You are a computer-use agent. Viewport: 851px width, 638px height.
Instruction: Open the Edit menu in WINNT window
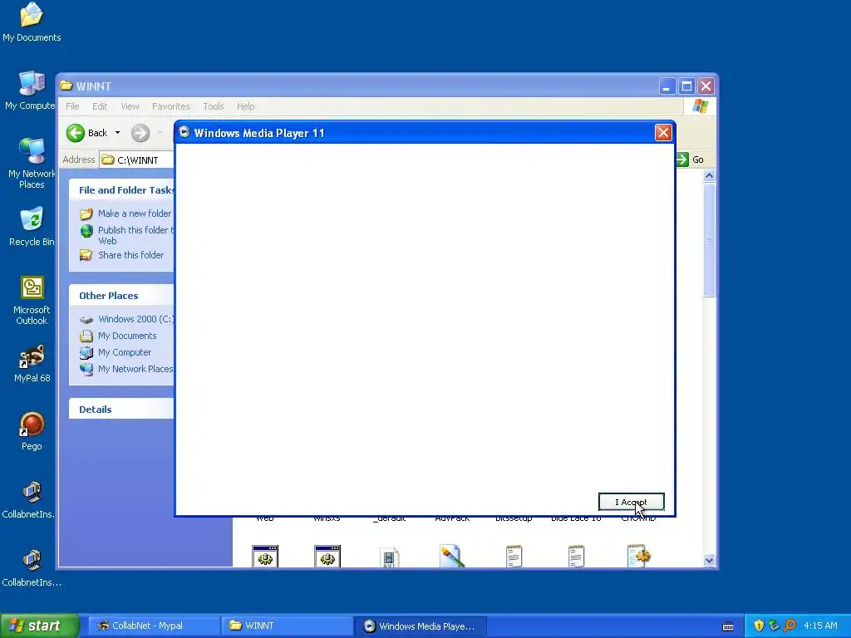pyautogui.click(x=100, y=106)
